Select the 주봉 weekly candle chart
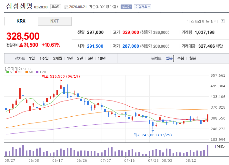The width and height of the screenshot is (229, 165). coord(181,59)
